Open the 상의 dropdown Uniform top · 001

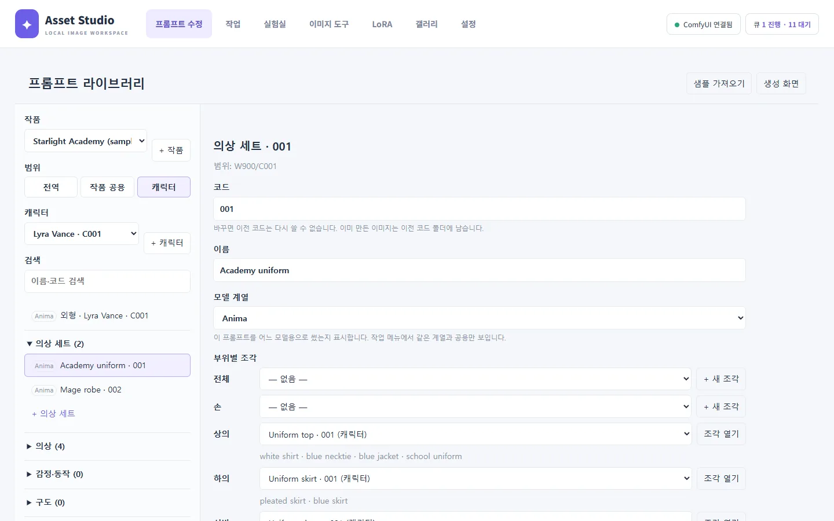tap(475, 434)
